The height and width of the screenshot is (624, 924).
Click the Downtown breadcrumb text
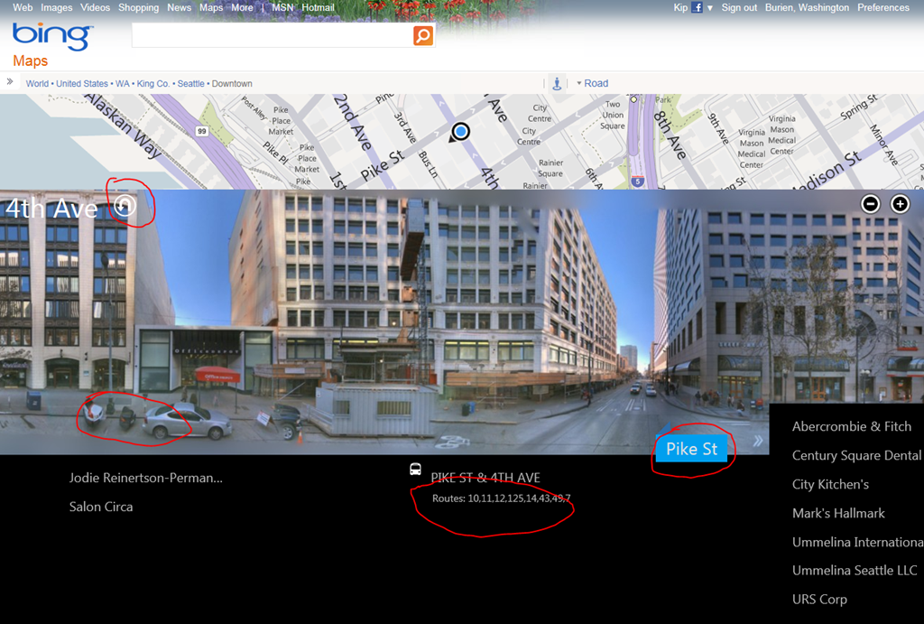coord(232,84)
